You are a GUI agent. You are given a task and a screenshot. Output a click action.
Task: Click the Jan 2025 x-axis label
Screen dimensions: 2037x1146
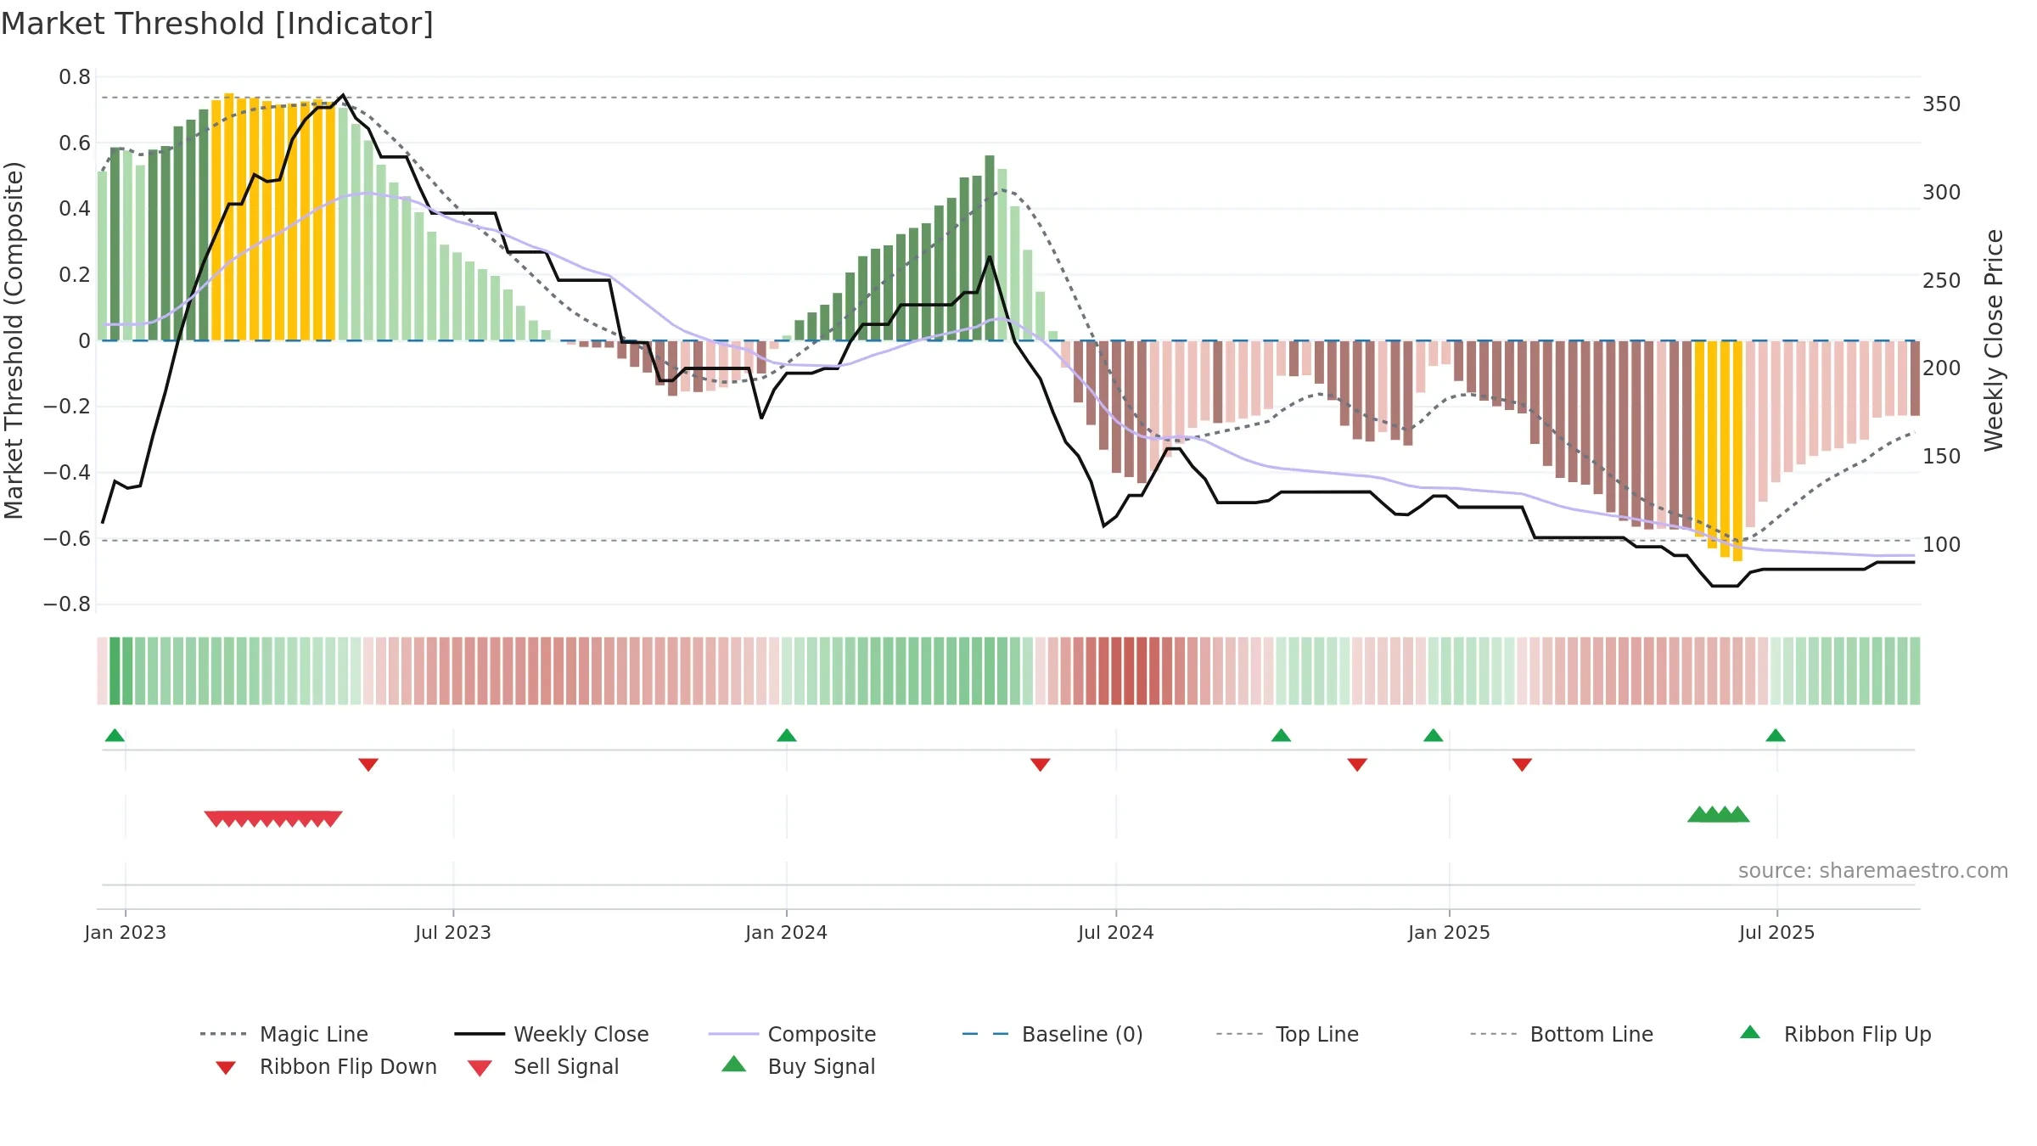[1450, 932]
